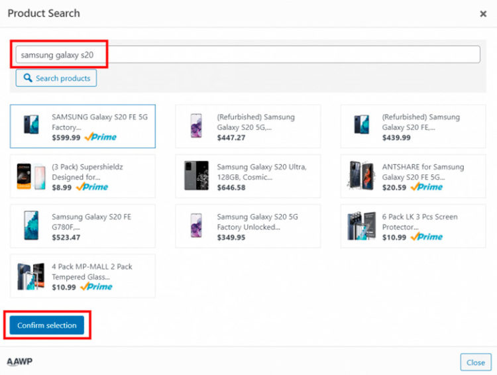Viewport: 497px width, 375px height.
Task: Close the Product Search dialog with X
Action: (483, 14)
